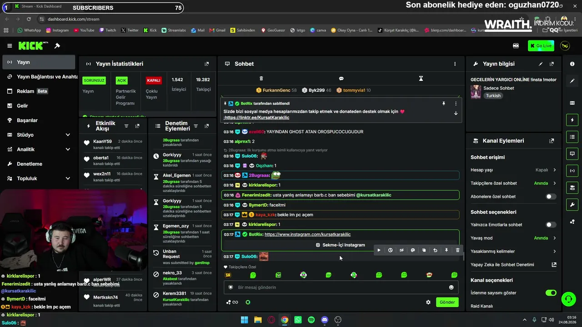
Task: Open the Streamlabs bookmark
Action: click(x=173, y=30)
